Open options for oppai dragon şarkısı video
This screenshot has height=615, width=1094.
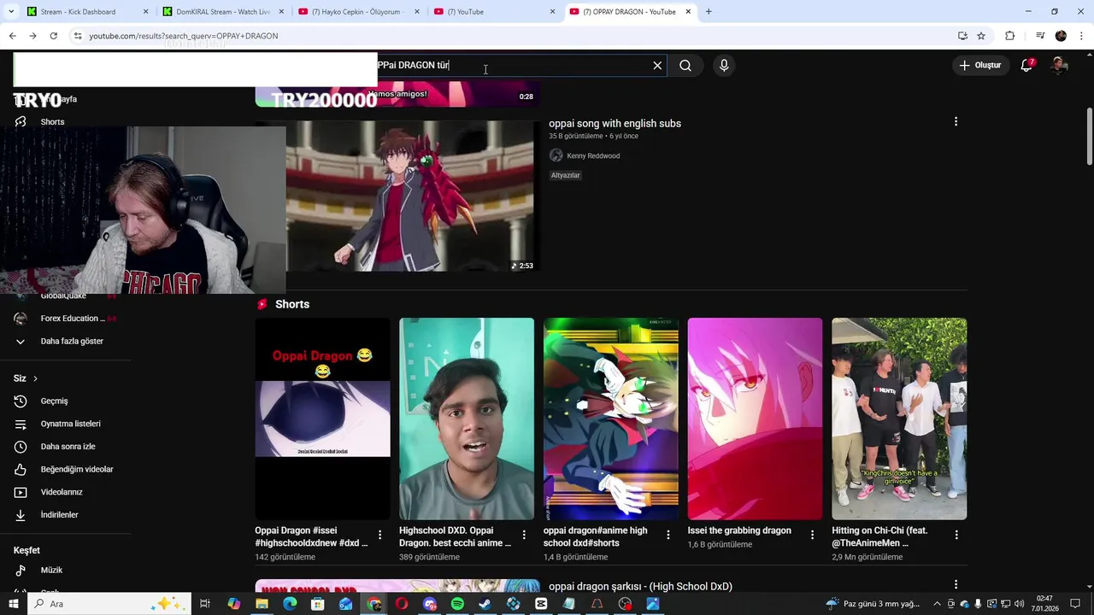click(x=956, y=585)
